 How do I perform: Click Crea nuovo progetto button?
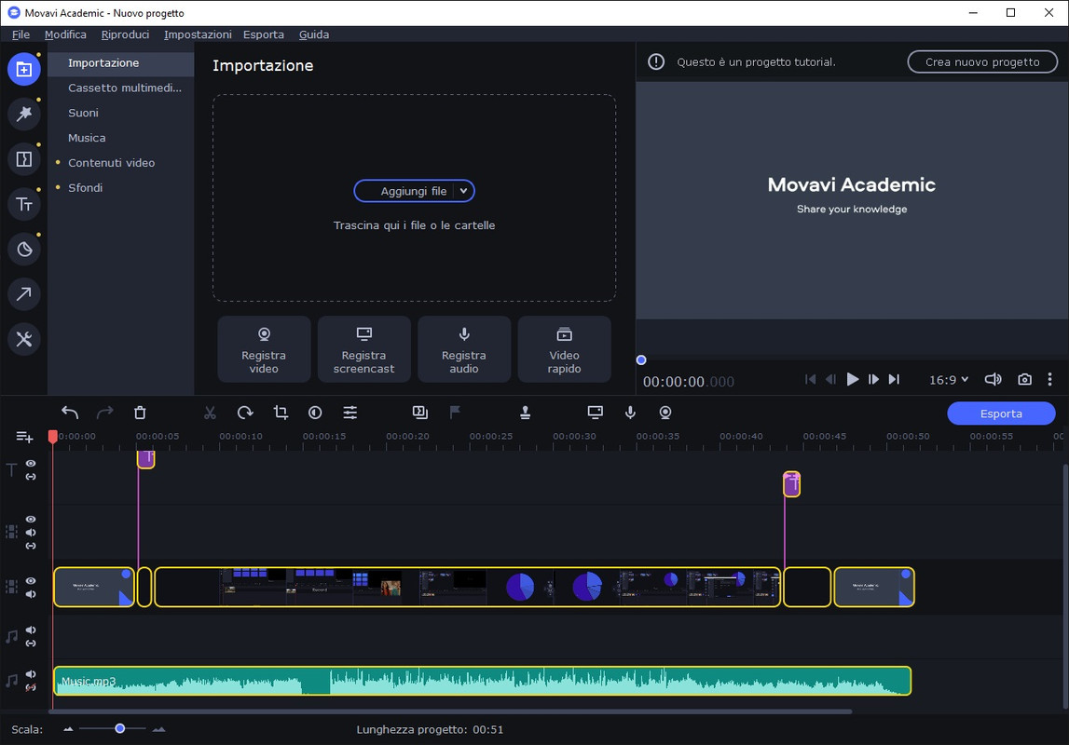click(982, 62)
